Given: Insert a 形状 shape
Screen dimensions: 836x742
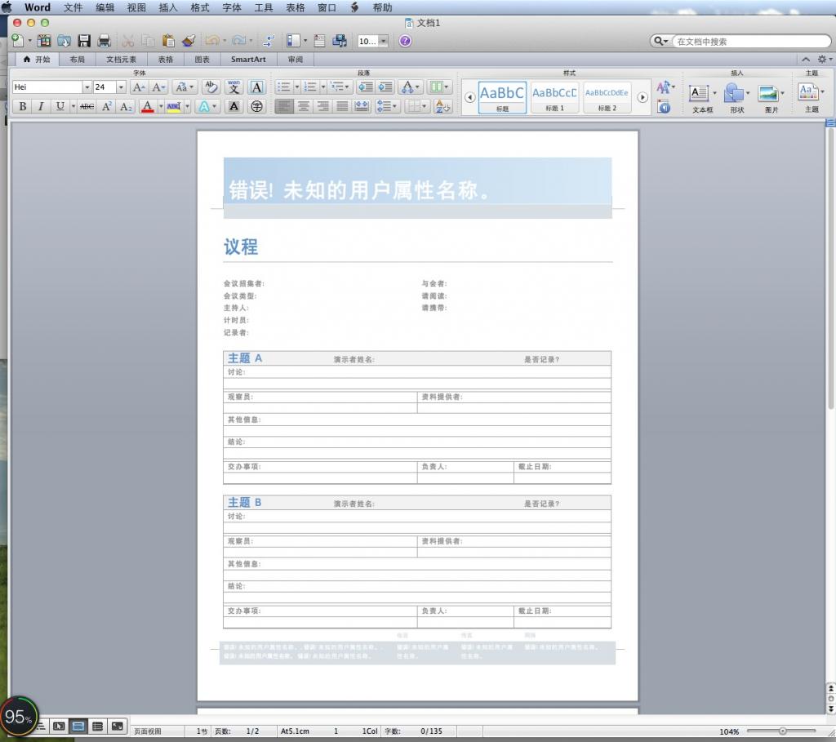Looking at the screenshot, I should tap(737, 98).
